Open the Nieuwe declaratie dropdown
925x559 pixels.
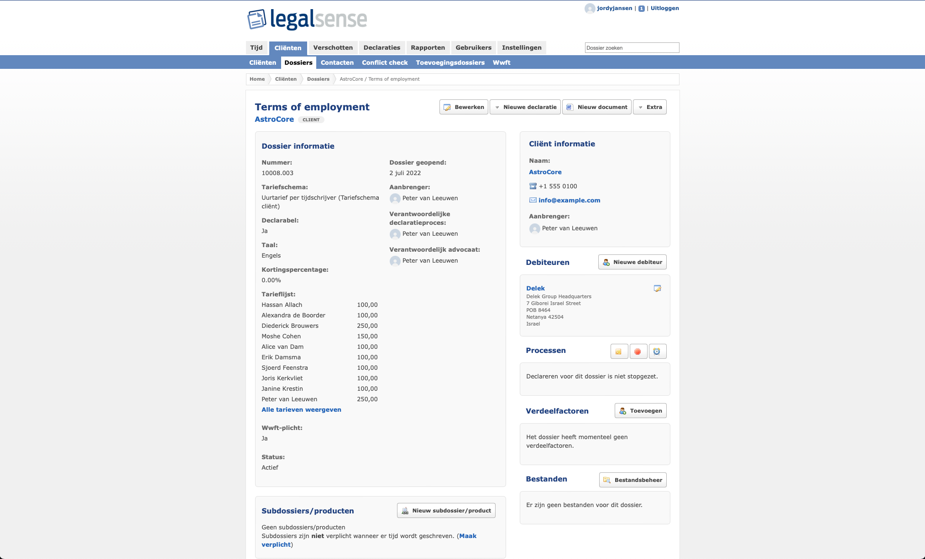point(525,107)
